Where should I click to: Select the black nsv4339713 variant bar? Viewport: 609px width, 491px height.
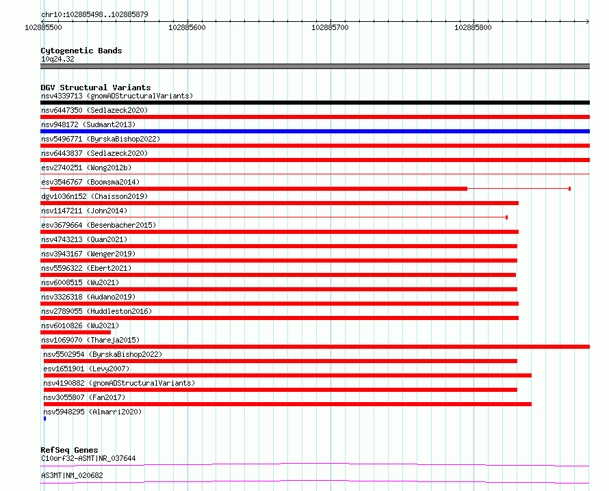point(315,103)
